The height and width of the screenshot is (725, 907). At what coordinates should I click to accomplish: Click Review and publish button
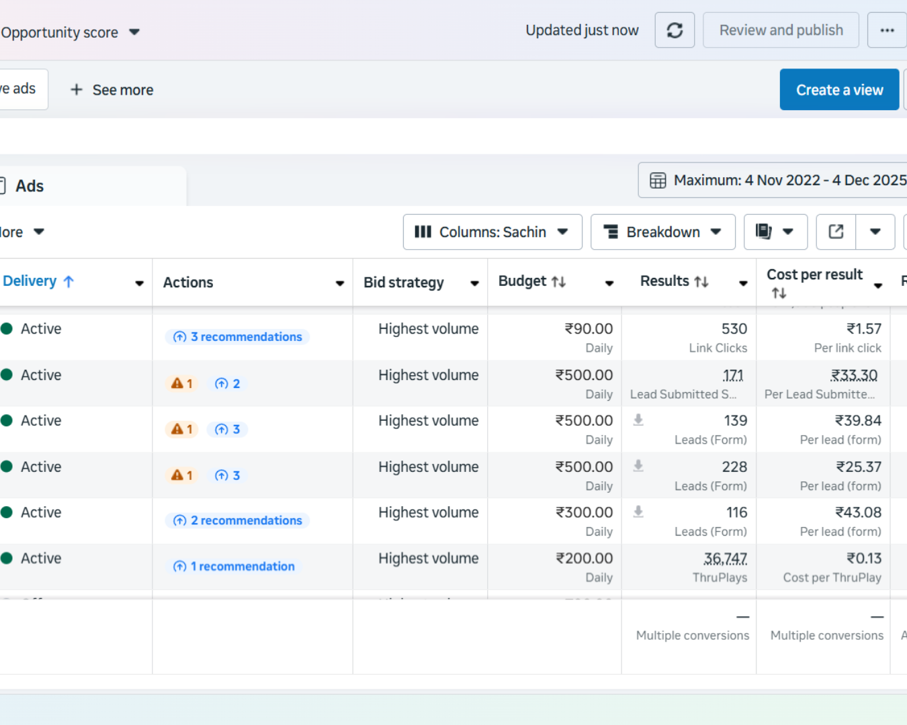coord(781,30)
